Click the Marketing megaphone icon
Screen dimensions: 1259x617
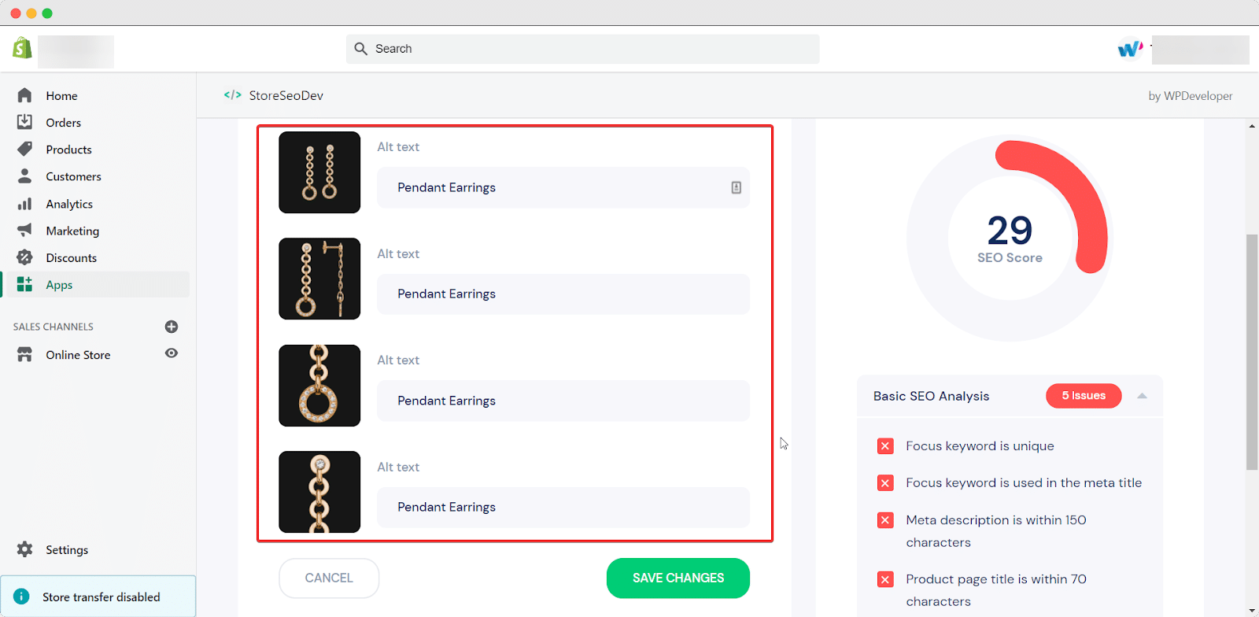(x=25, y=231)
